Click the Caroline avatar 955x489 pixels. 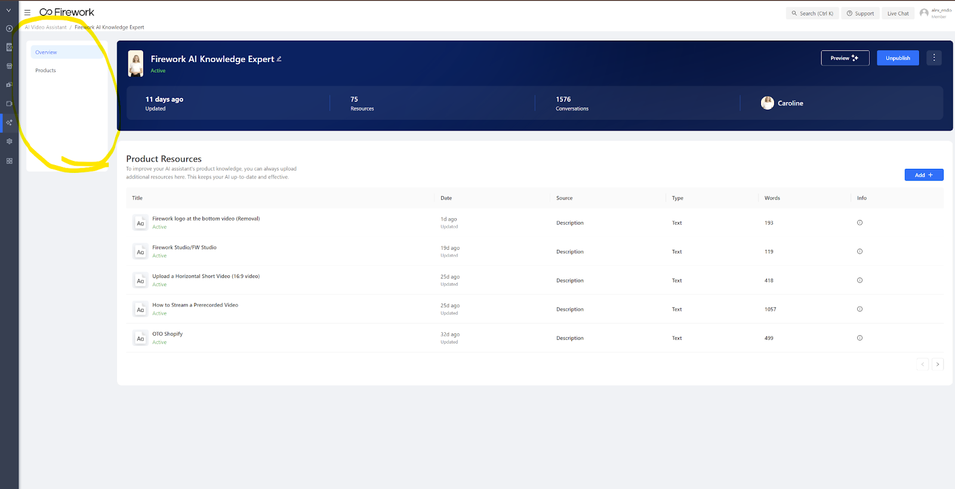768,103
